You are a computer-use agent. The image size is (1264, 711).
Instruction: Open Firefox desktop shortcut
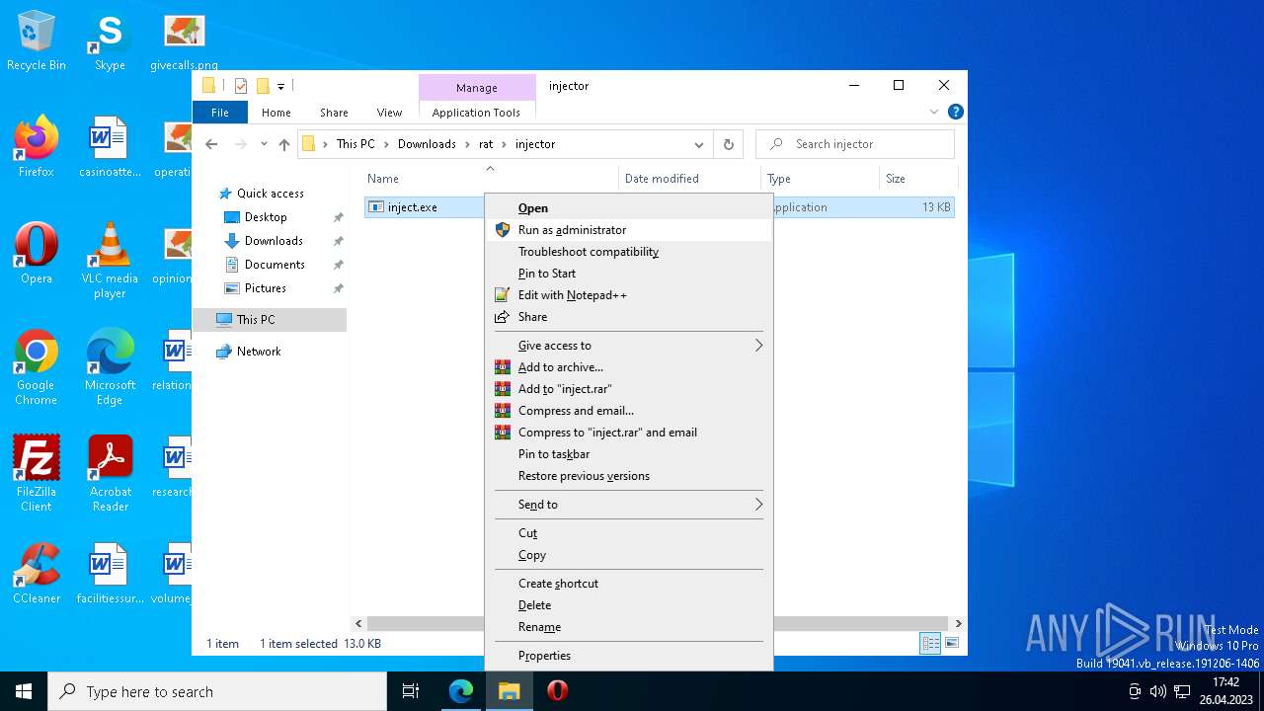[x=37, y=148]
